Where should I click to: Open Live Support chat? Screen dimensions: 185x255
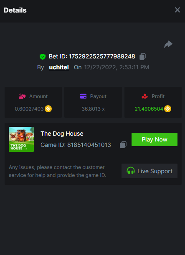pos(150,171)
